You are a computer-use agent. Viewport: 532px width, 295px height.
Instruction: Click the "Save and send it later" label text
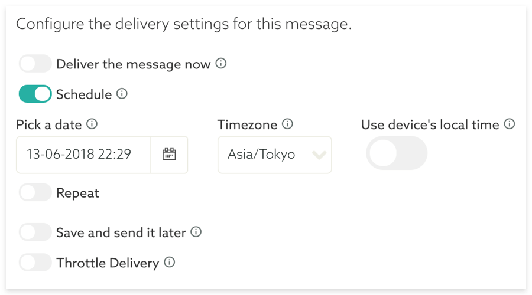121,232
